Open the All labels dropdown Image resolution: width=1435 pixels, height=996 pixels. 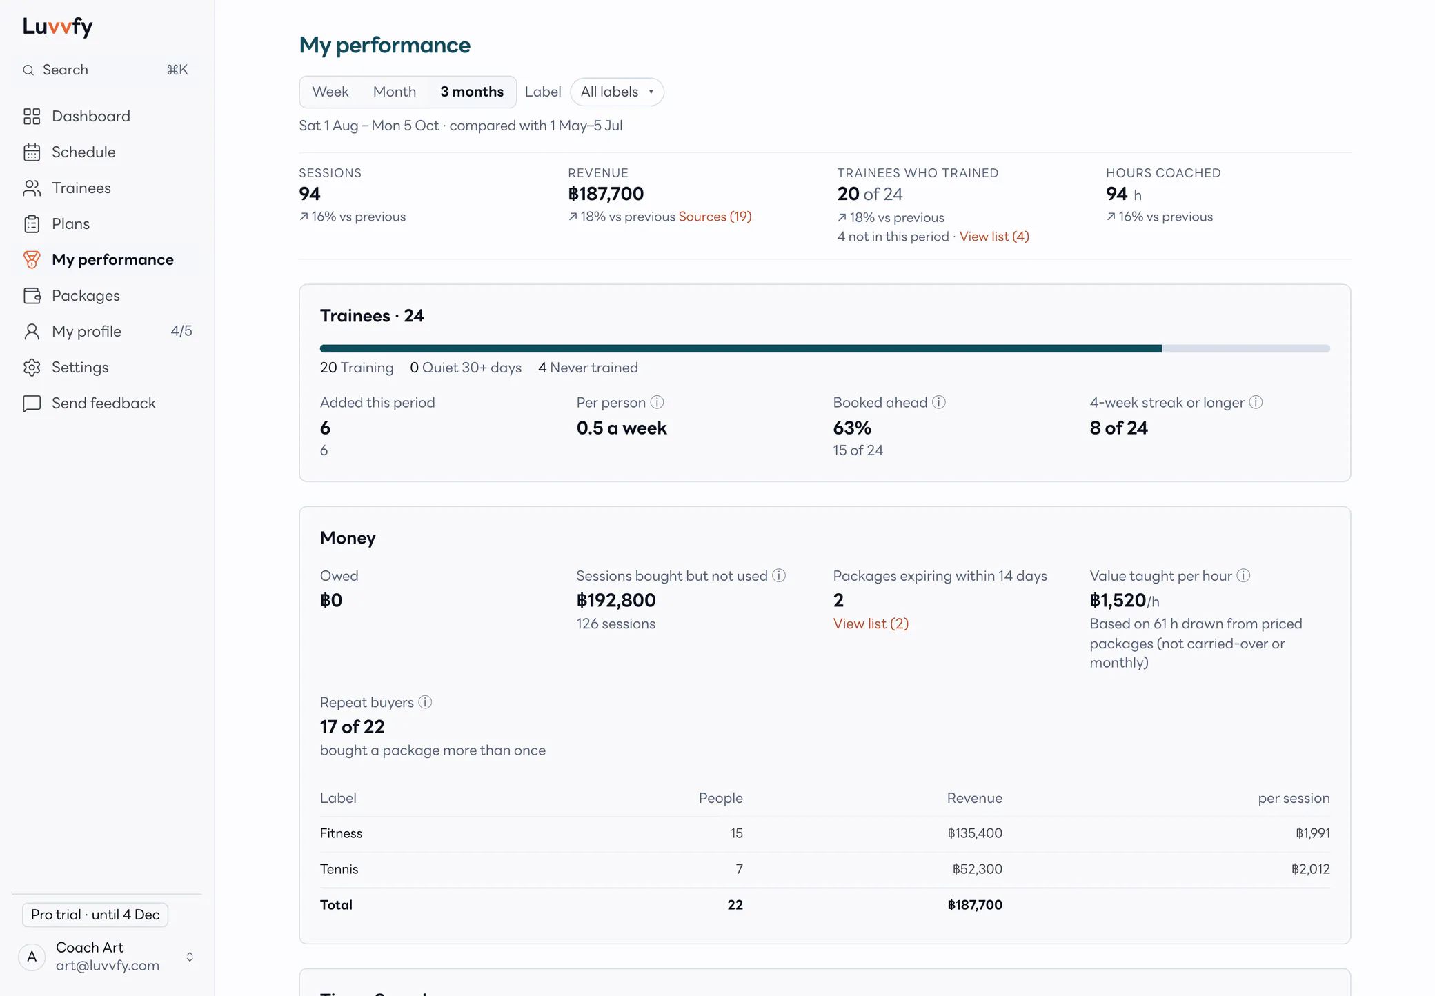click(617, 92)
